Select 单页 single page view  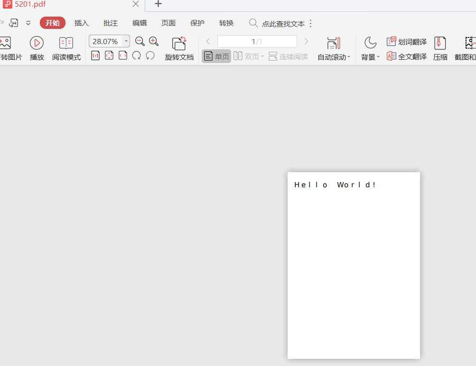216,56
